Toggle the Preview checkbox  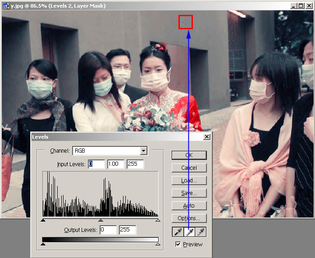178,244
